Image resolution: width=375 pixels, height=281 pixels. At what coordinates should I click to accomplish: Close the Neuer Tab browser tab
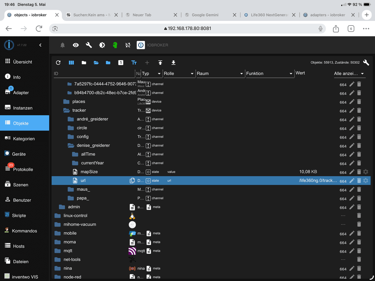pos(175,15)
